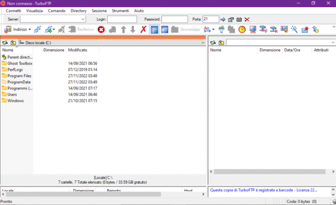Sort local files by Nome column
Viewport: 336px width, 205px height.
[17, 50]
